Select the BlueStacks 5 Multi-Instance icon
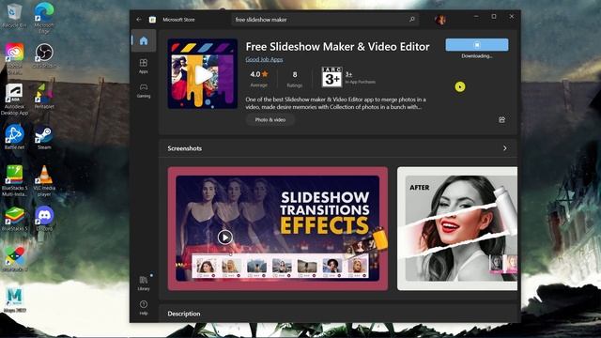 click(15, 181)
